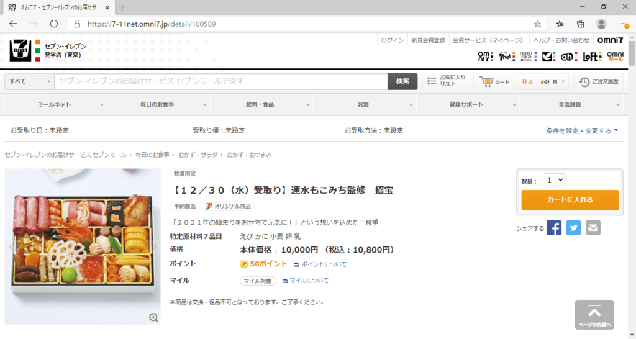The image size is (636, 339).
Task: Click ページの先頭へ back-to-top button
Action: [x=594, y=315]
